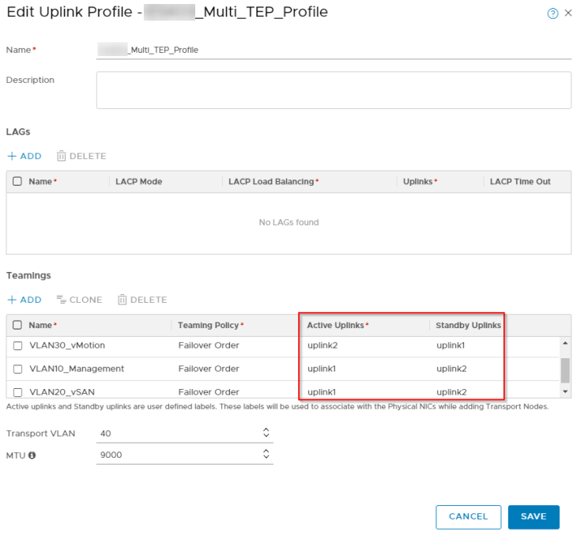Click the MTU info icon
Viewport: 577px width, 536px height.
click(32, 455)
